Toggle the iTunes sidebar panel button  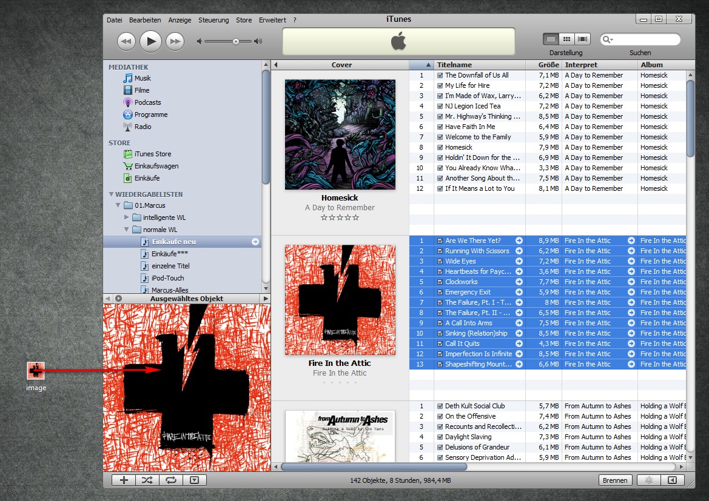point(673,480)
